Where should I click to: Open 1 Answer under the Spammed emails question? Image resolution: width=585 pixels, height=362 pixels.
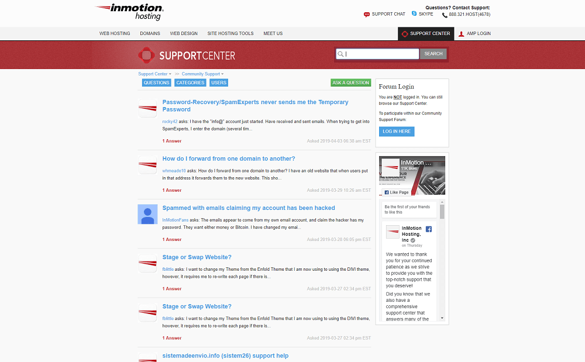(x=172, y=239)
